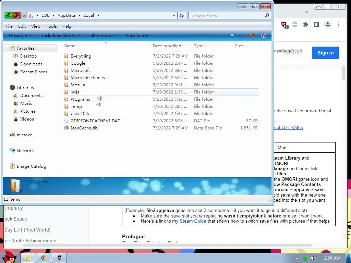This screenshot has width=351, height=263.
Task: Open the uuhOzI_KMhs link in Chrome
Action: click(288, 127)
